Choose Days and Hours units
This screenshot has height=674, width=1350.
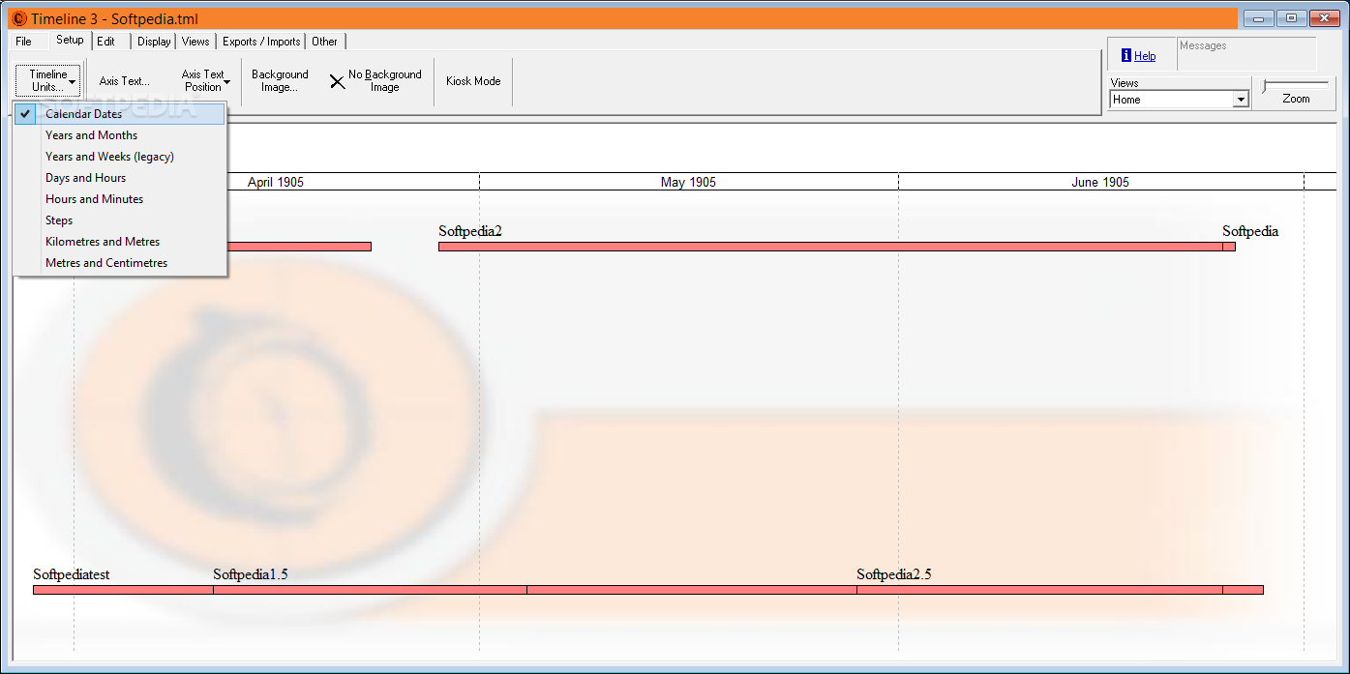pyautogui.click(x=120, y=178)
